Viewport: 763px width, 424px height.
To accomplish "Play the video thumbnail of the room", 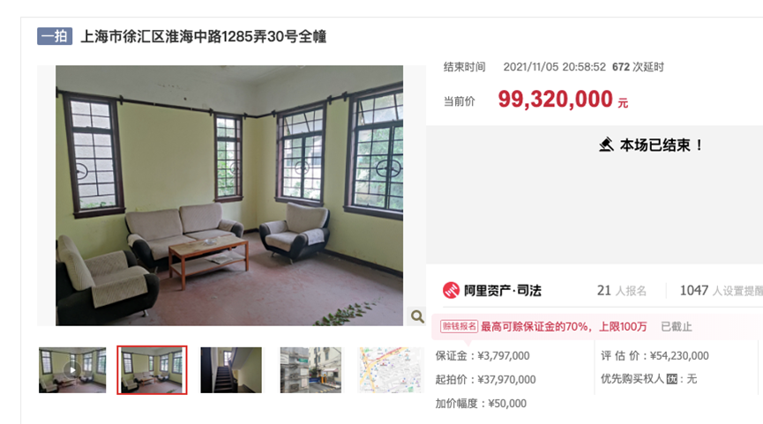I will click(x=72, y=370).
